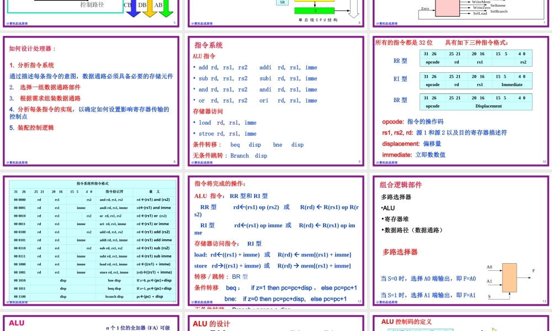The width and height of the screenshot is (552, 331).
Task: Click table cell 00 0000 in instruction table
Action: click(x=20, y=200)
